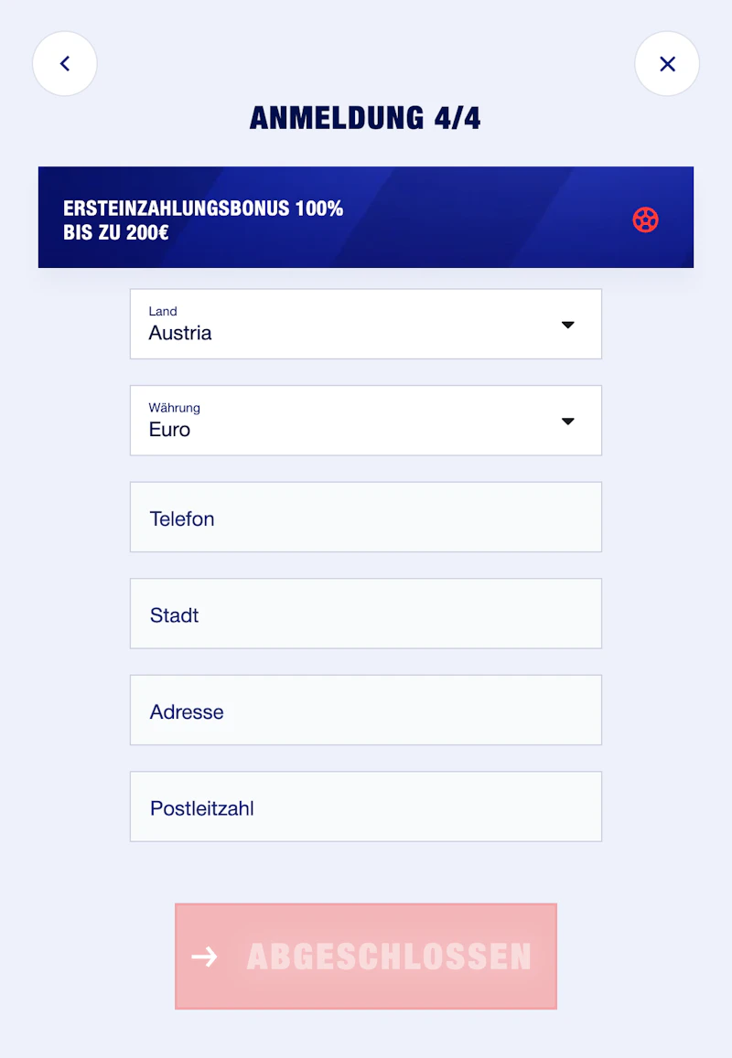This screenshot has height=1058, width=732.
Task: Select the Euro value in the Währung field
Action: coord(170,430)
